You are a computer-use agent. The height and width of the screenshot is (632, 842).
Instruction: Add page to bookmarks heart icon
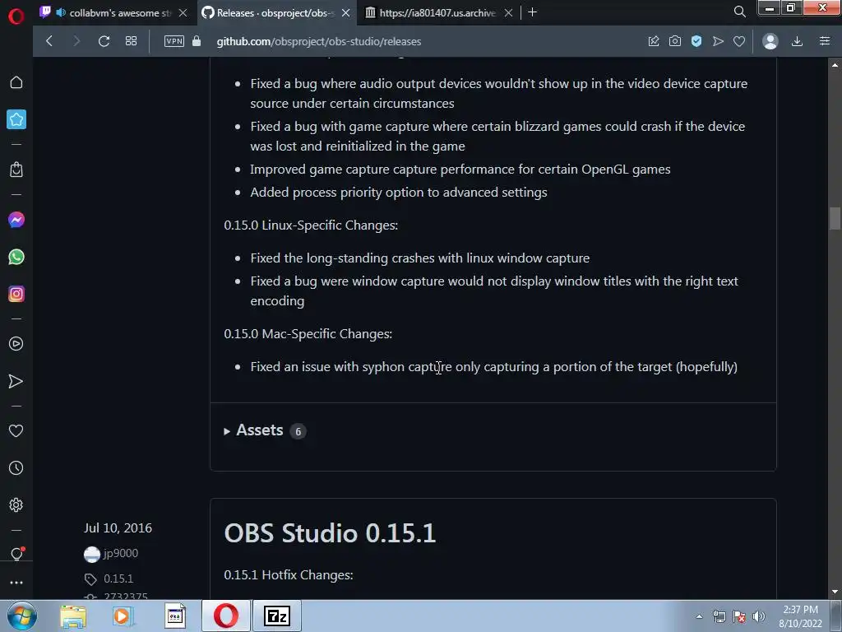[x=739, y=41]
